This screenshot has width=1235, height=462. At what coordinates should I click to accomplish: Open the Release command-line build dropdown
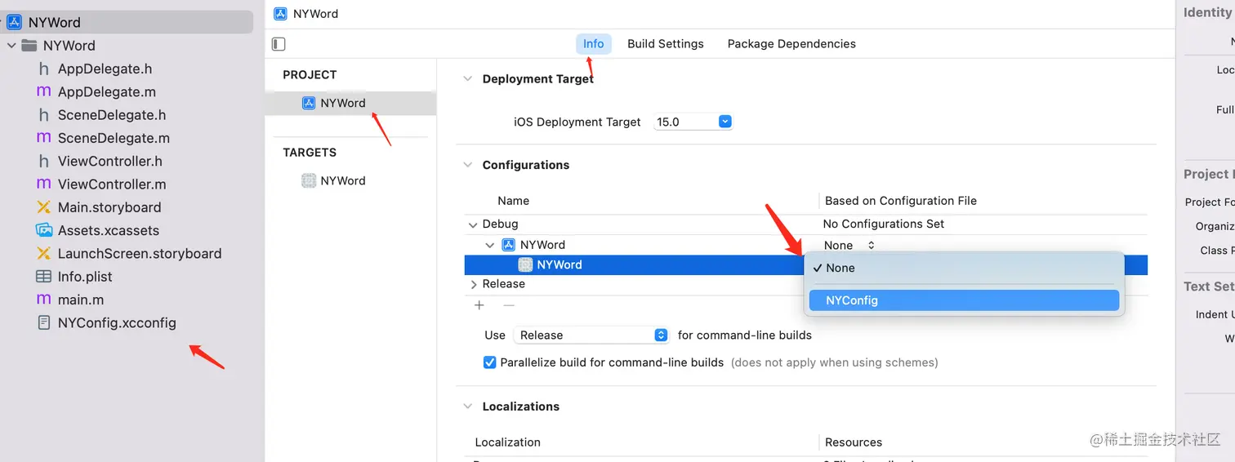point(591,335)
